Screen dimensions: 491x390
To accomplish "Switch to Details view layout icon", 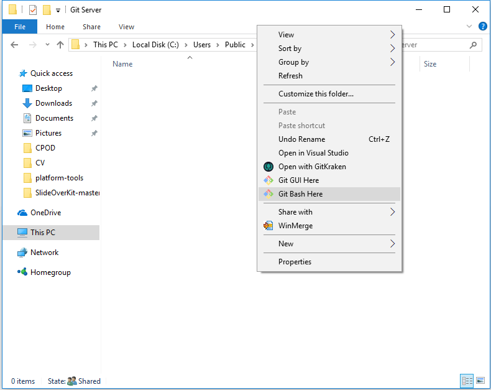I will 466,381.
